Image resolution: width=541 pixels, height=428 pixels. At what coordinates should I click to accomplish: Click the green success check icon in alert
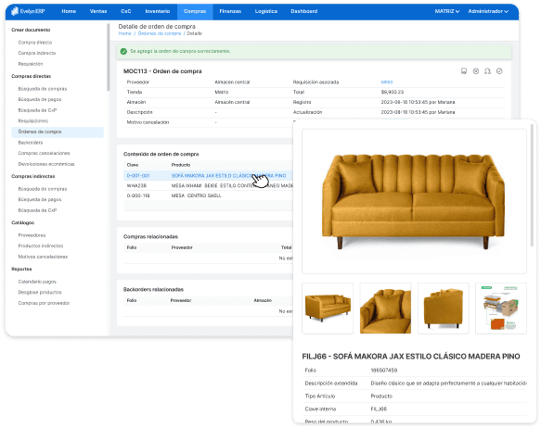(123, 51)
